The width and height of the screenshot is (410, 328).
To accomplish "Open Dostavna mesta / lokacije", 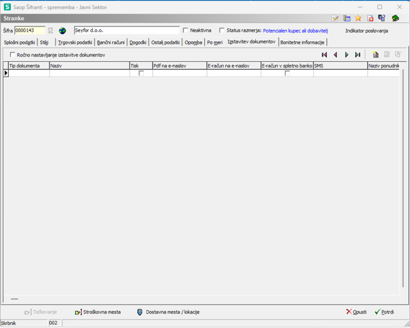I will pos(168,312).
